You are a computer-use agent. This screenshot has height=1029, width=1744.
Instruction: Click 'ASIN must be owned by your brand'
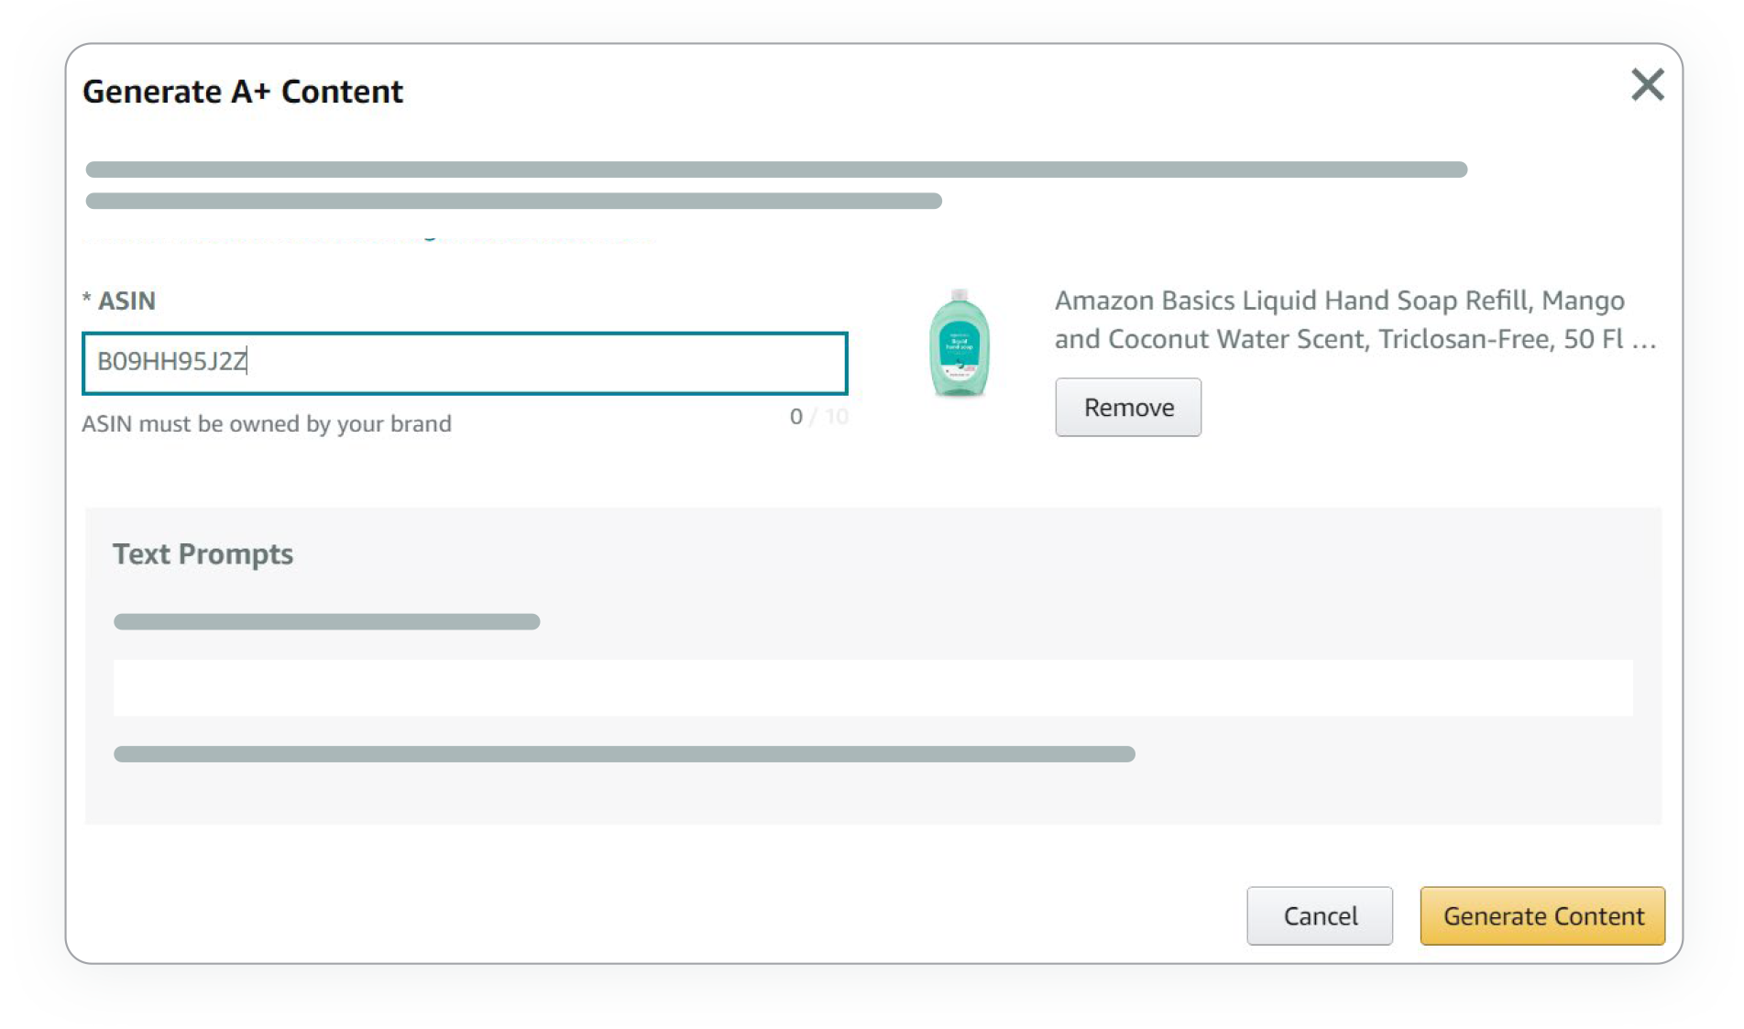click(267, 424)
